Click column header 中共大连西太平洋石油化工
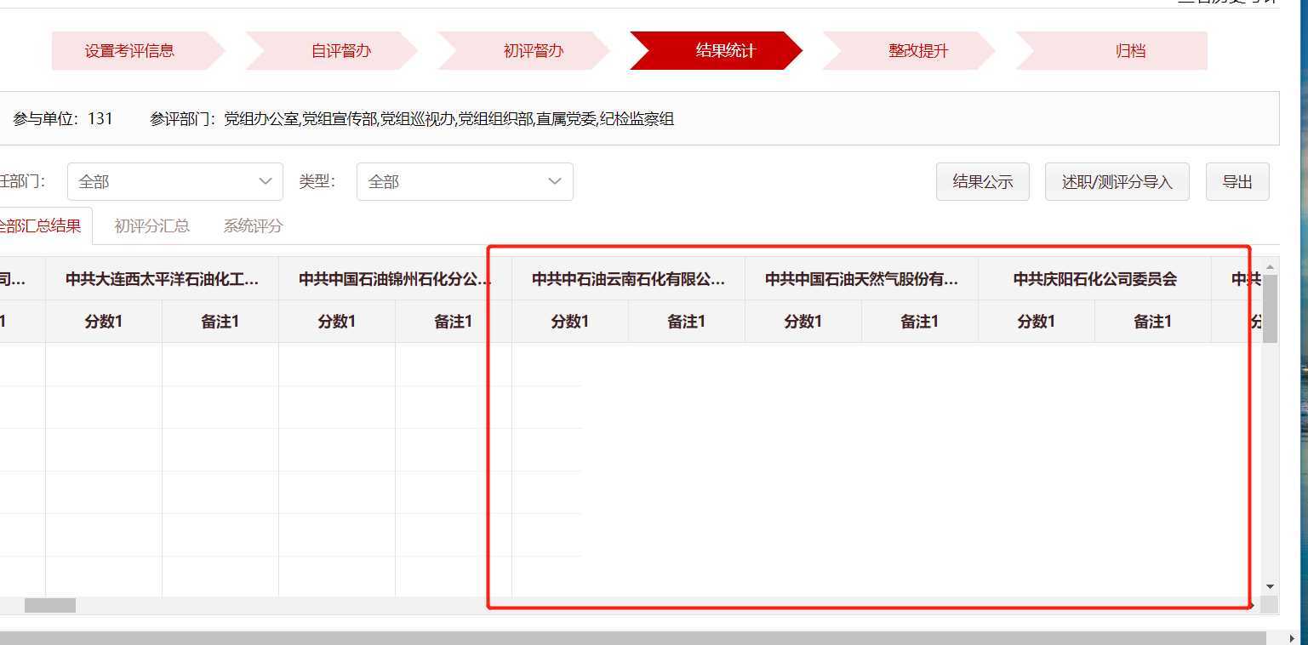 (162, 279)
